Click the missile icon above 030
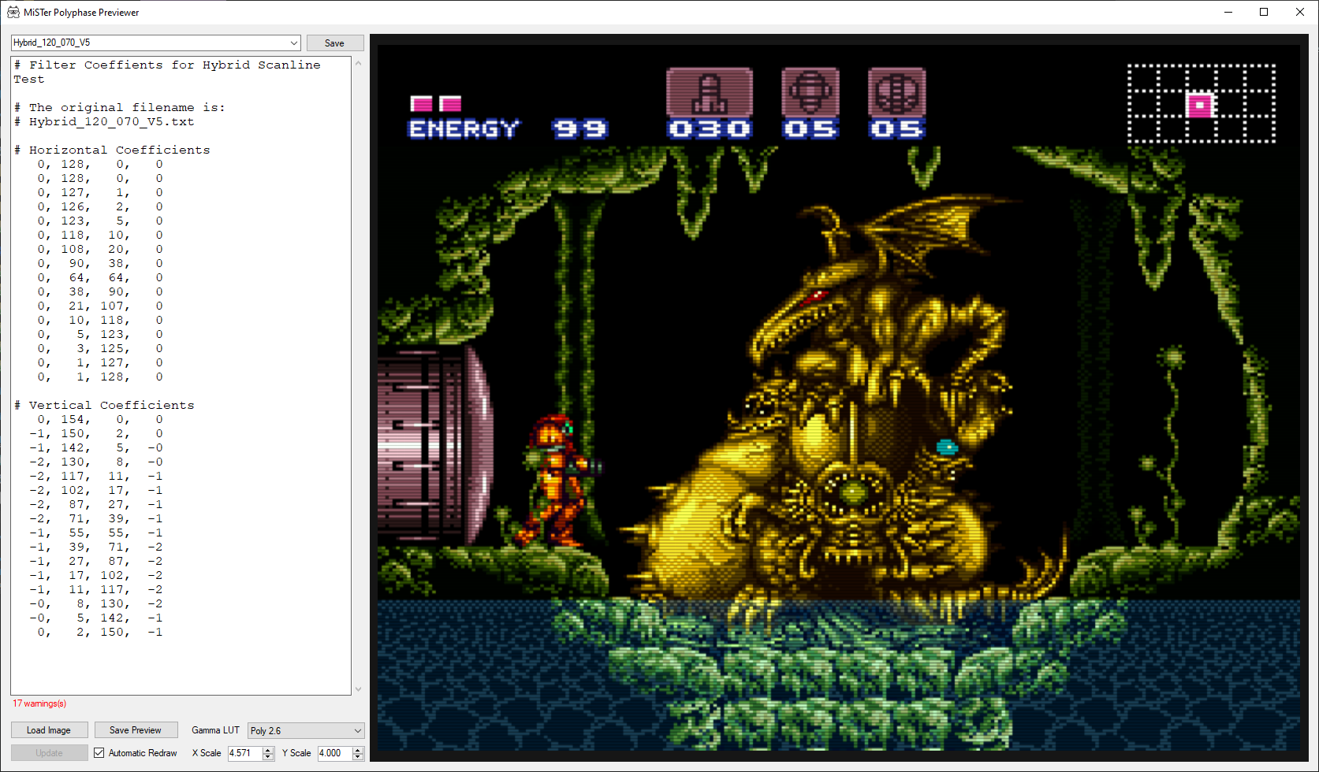This screenshot has width=1319, height=772. (x=710, y=93)
